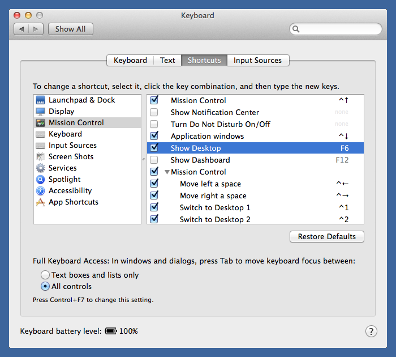Open Accessibility shortcuts category icon
This screenshot has height=357, width=396.
click(x=40, y=191)
